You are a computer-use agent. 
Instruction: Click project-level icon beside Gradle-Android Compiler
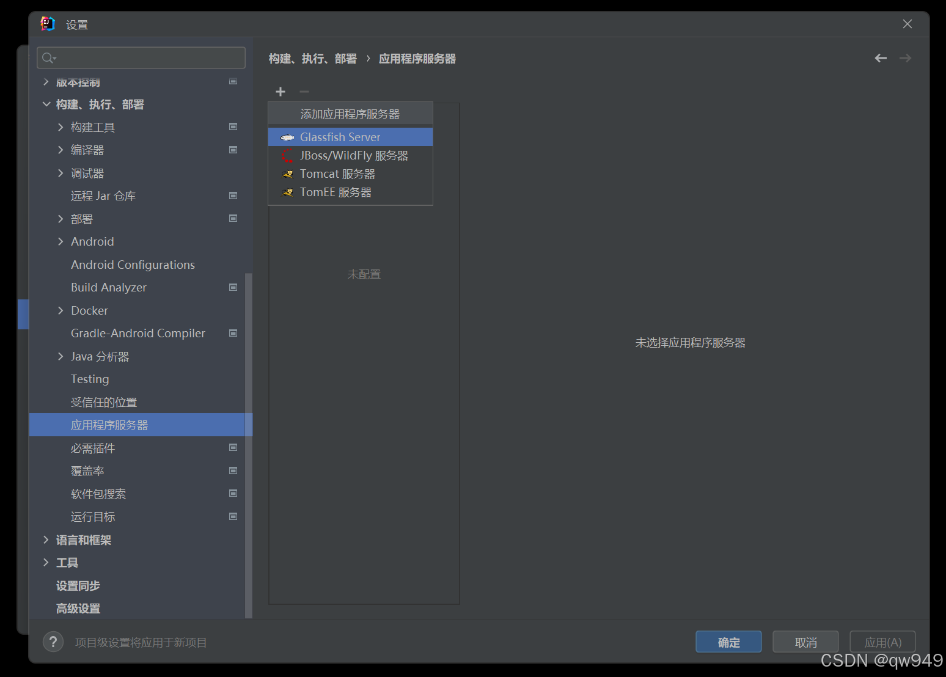click(x=233, y=333)
